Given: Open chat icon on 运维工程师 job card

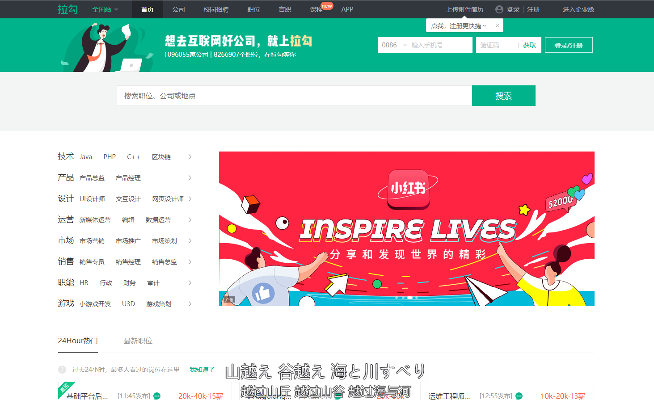Looking at the screenshot, I should pos(519,396).
